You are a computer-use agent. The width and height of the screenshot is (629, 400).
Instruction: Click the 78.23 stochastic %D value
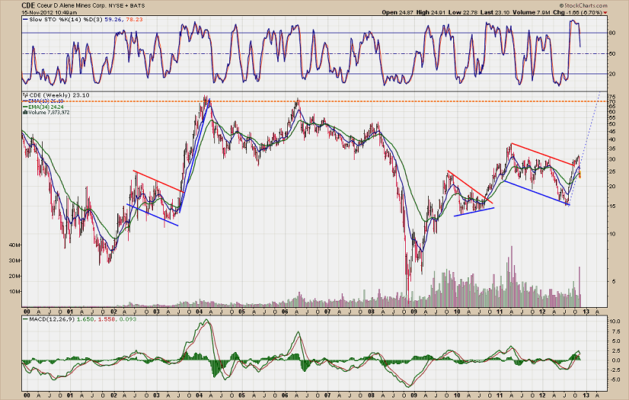134,19
